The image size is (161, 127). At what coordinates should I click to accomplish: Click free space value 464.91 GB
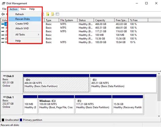coord(121,28)
